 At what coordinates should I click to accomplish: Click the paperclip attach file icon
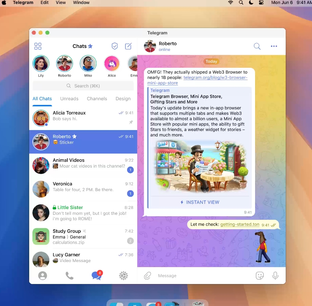147,276
